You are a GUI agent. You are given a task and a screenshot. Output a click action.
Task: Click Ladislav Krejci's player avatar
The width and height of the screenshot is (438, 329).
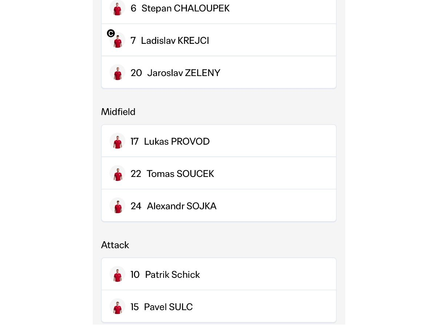click(x=118, y=40)
